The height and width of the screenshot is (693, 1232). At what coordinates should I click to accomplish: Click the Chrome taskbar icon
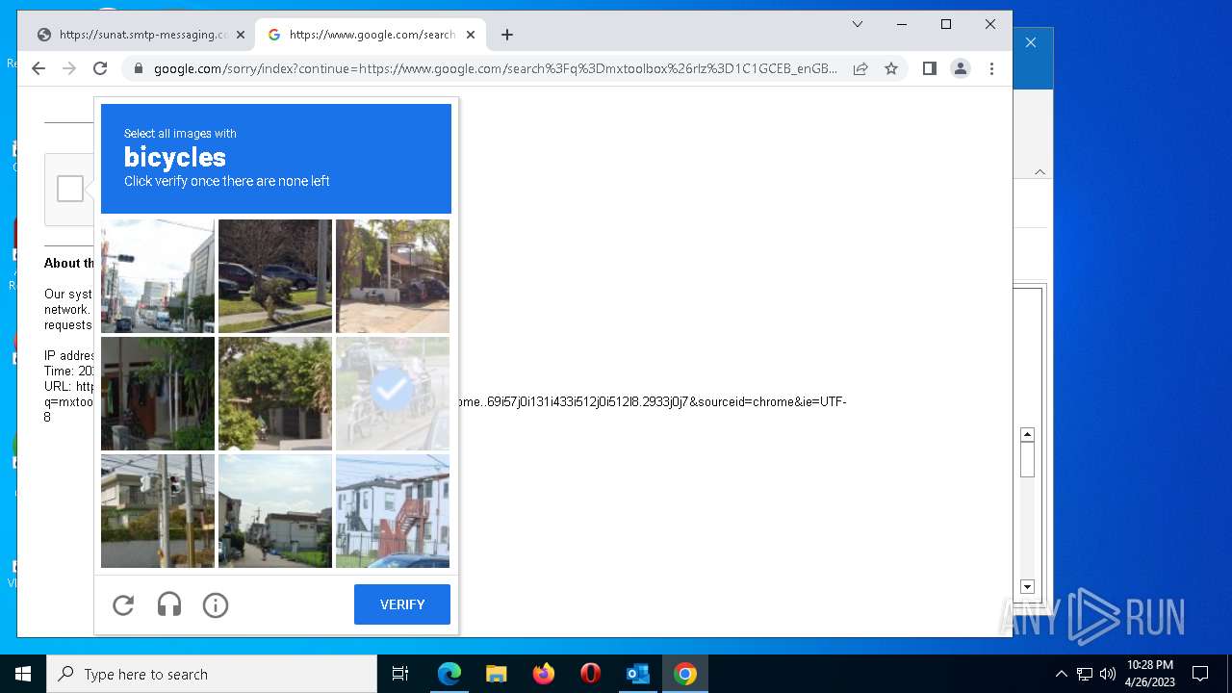point(685,674)
